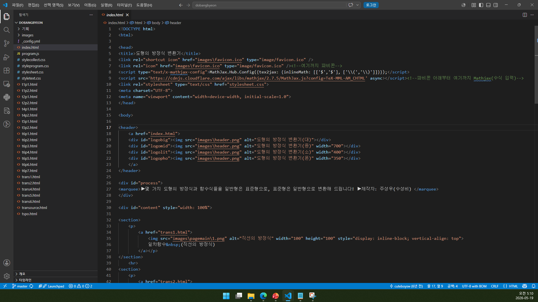Open Remote Explorer view
538x302 pixels.
pyautogui.click(x=6, y=84)
